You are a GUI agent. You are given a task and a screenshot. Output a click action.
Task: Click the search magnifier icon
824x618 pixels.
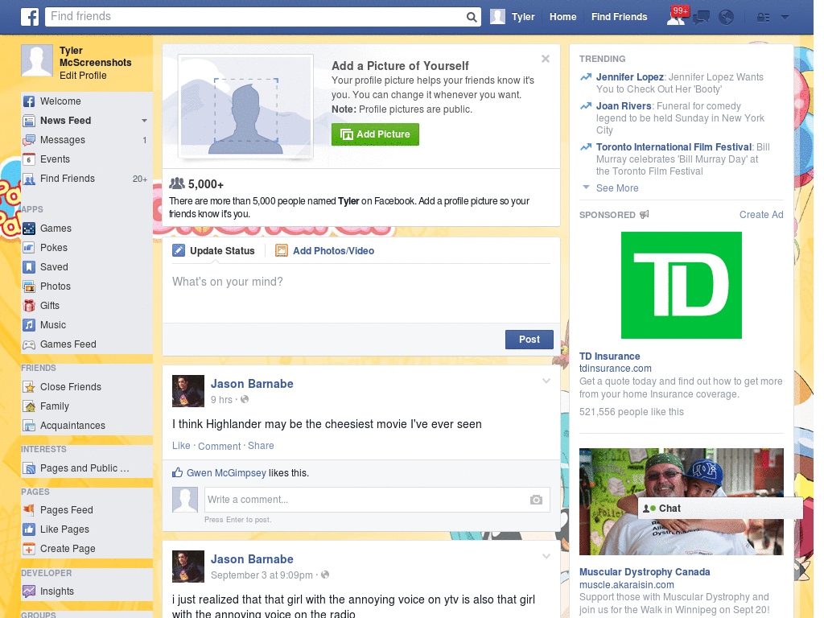(x=472, y=17)
